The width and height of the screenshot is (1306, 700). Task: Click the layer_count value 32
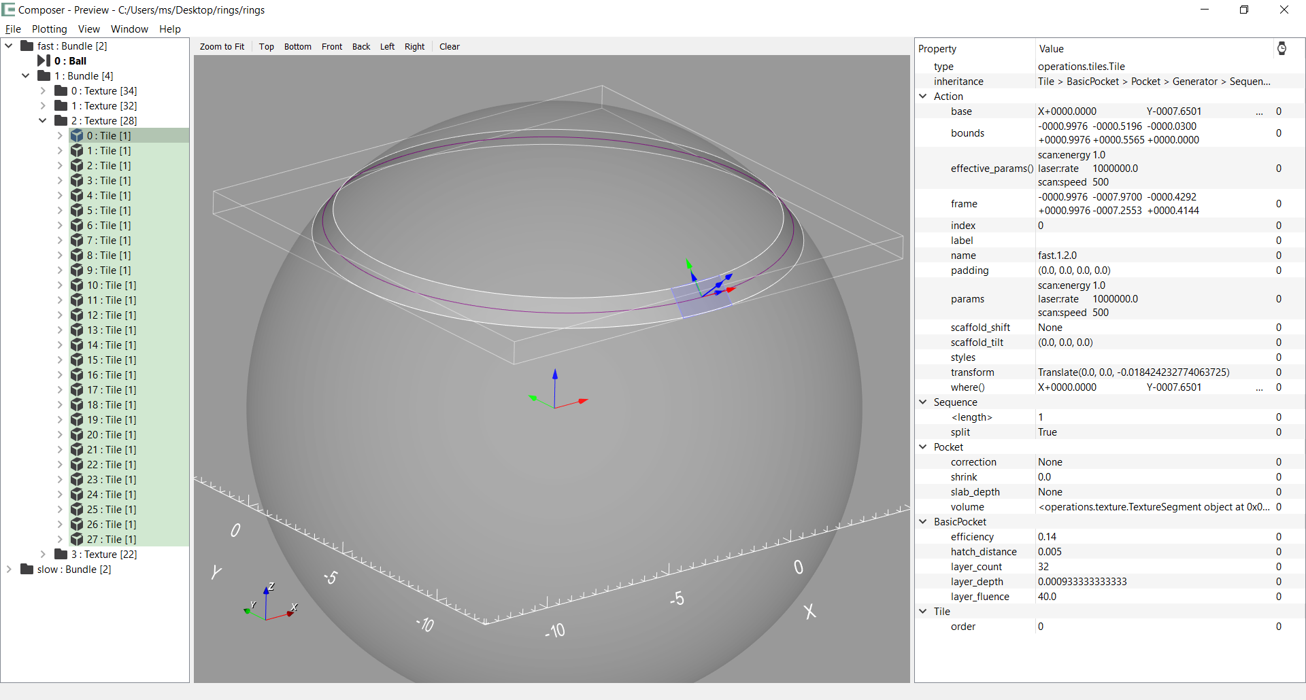pyautogui.click(x=1043, y=566)
